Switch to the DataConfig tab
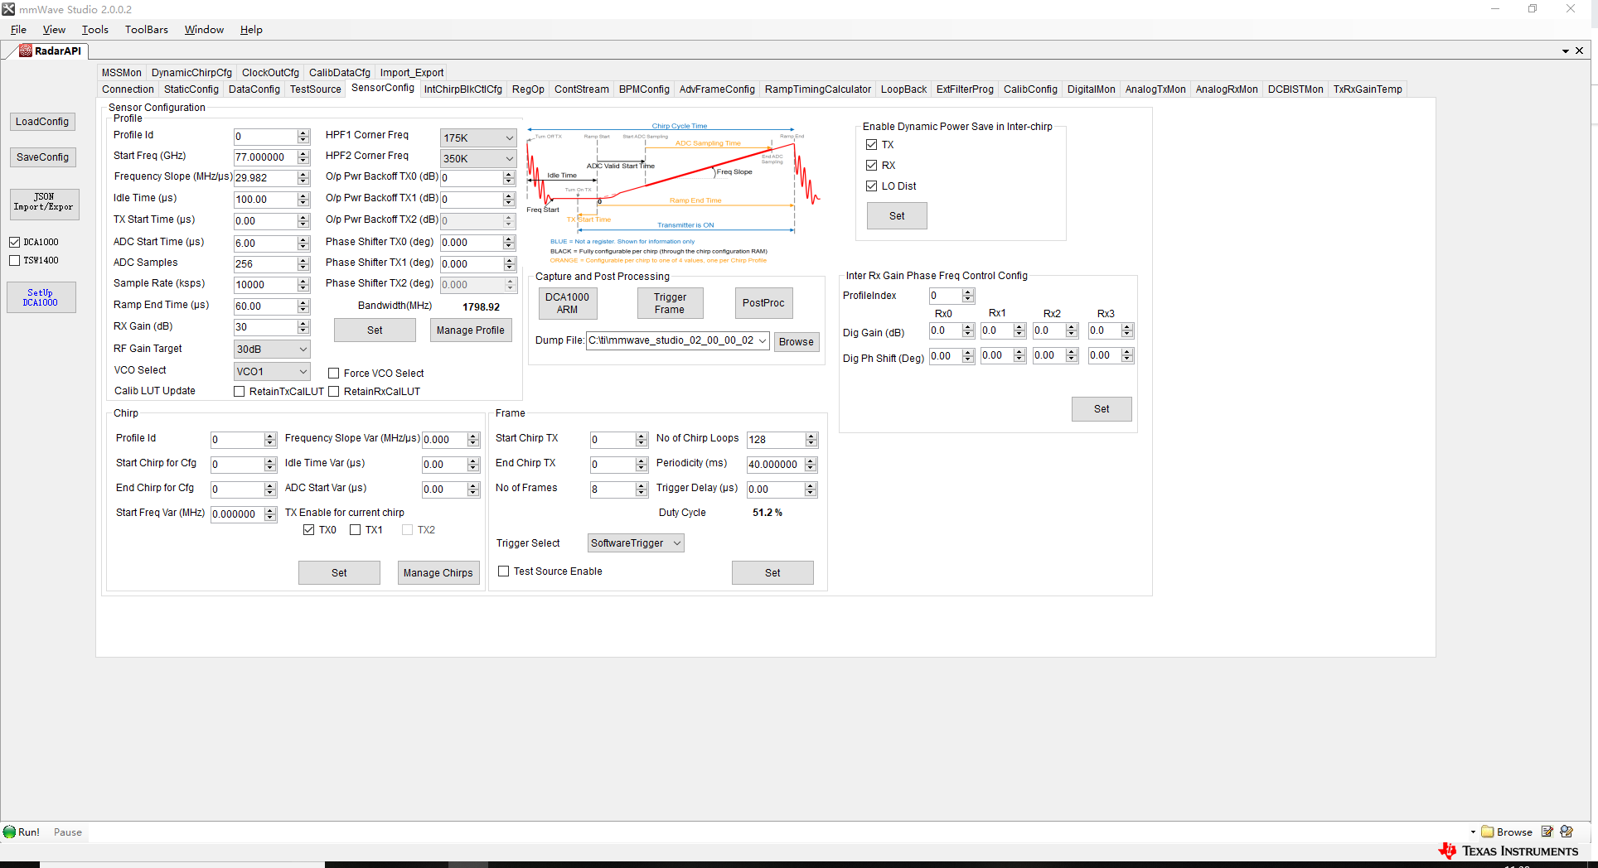1598x868 pixels. pos(254,89)
